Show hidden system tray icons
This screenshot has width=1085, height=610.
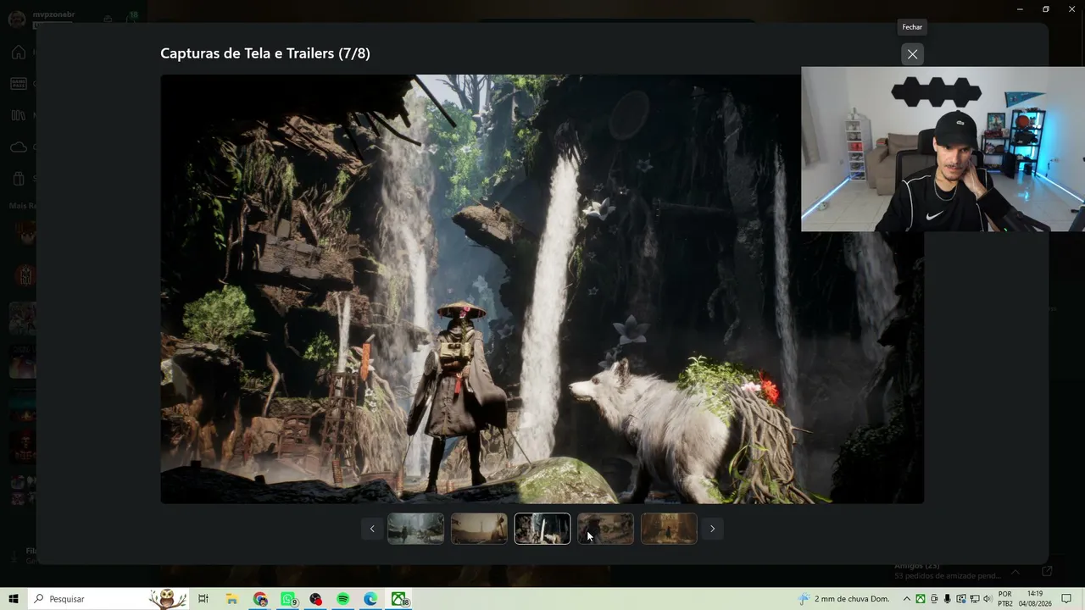[x=906, y=599]
